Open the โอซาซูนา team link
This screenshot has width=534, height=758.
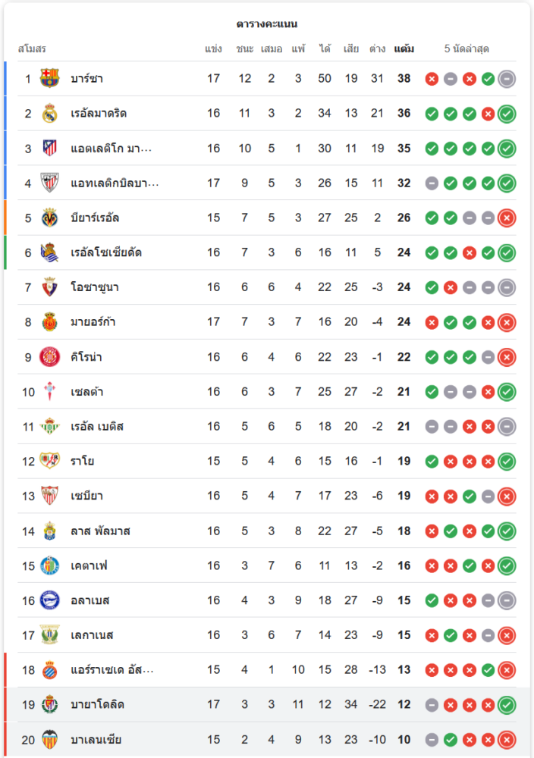click(95, 287)
